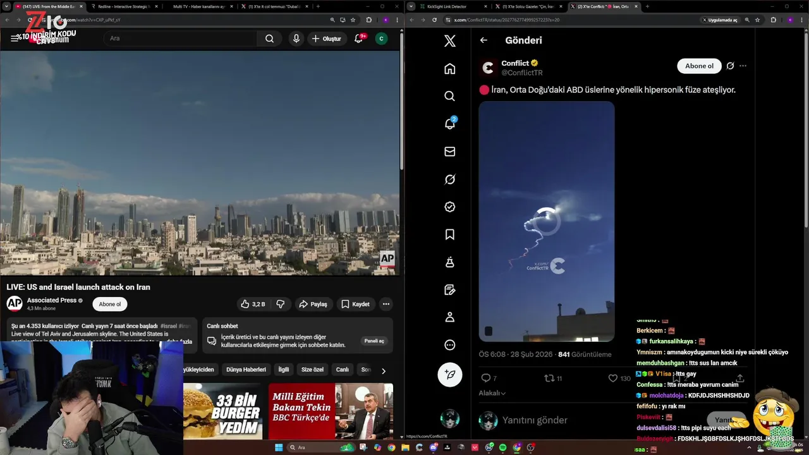Open tab search dropdown in right Chrome window

[411, 6]
